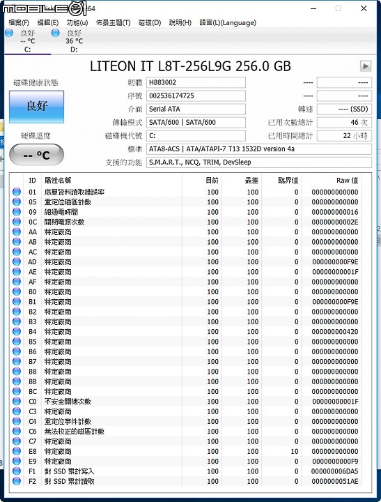Click the status icon for attribute AA

pos(17,231)
